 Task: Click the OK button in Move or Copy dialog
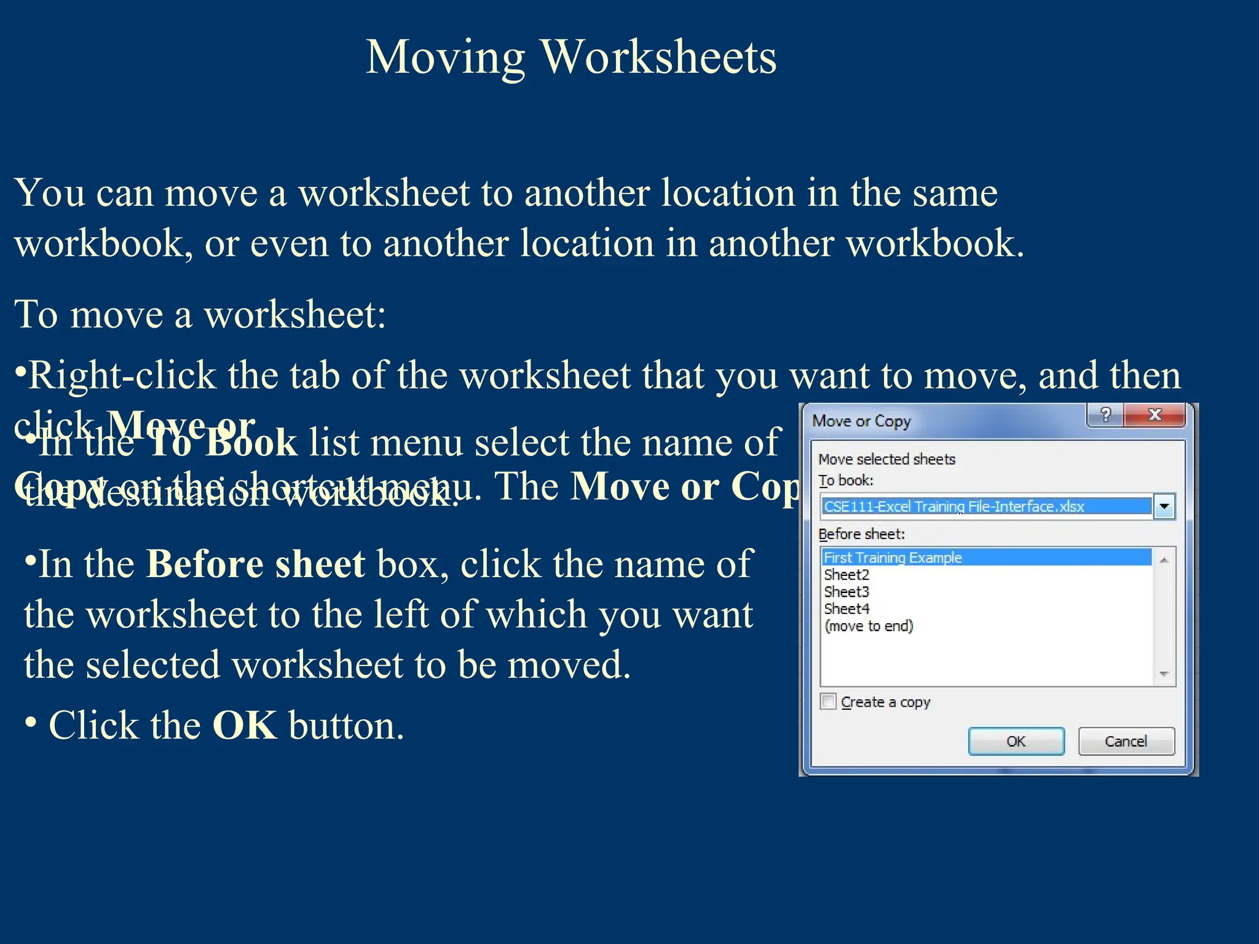coord(1016,741)
